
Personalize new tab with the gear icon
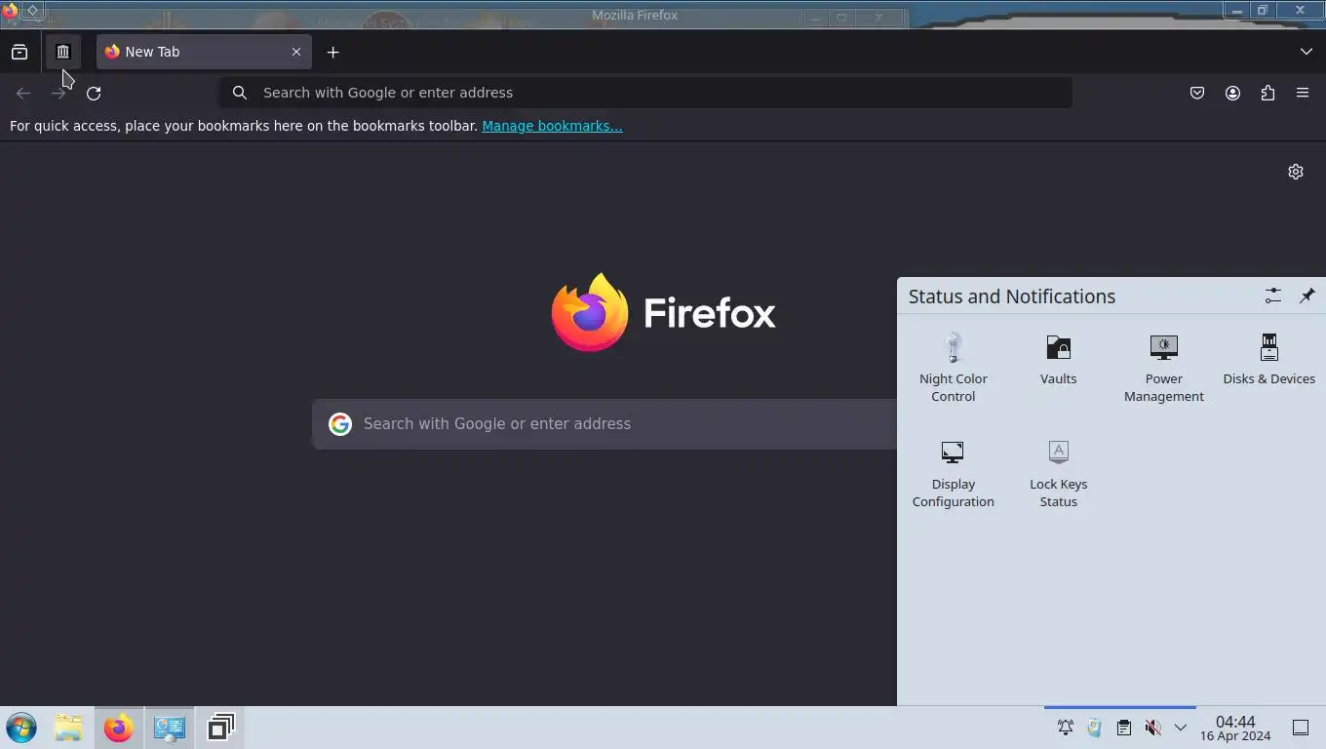1296,172
